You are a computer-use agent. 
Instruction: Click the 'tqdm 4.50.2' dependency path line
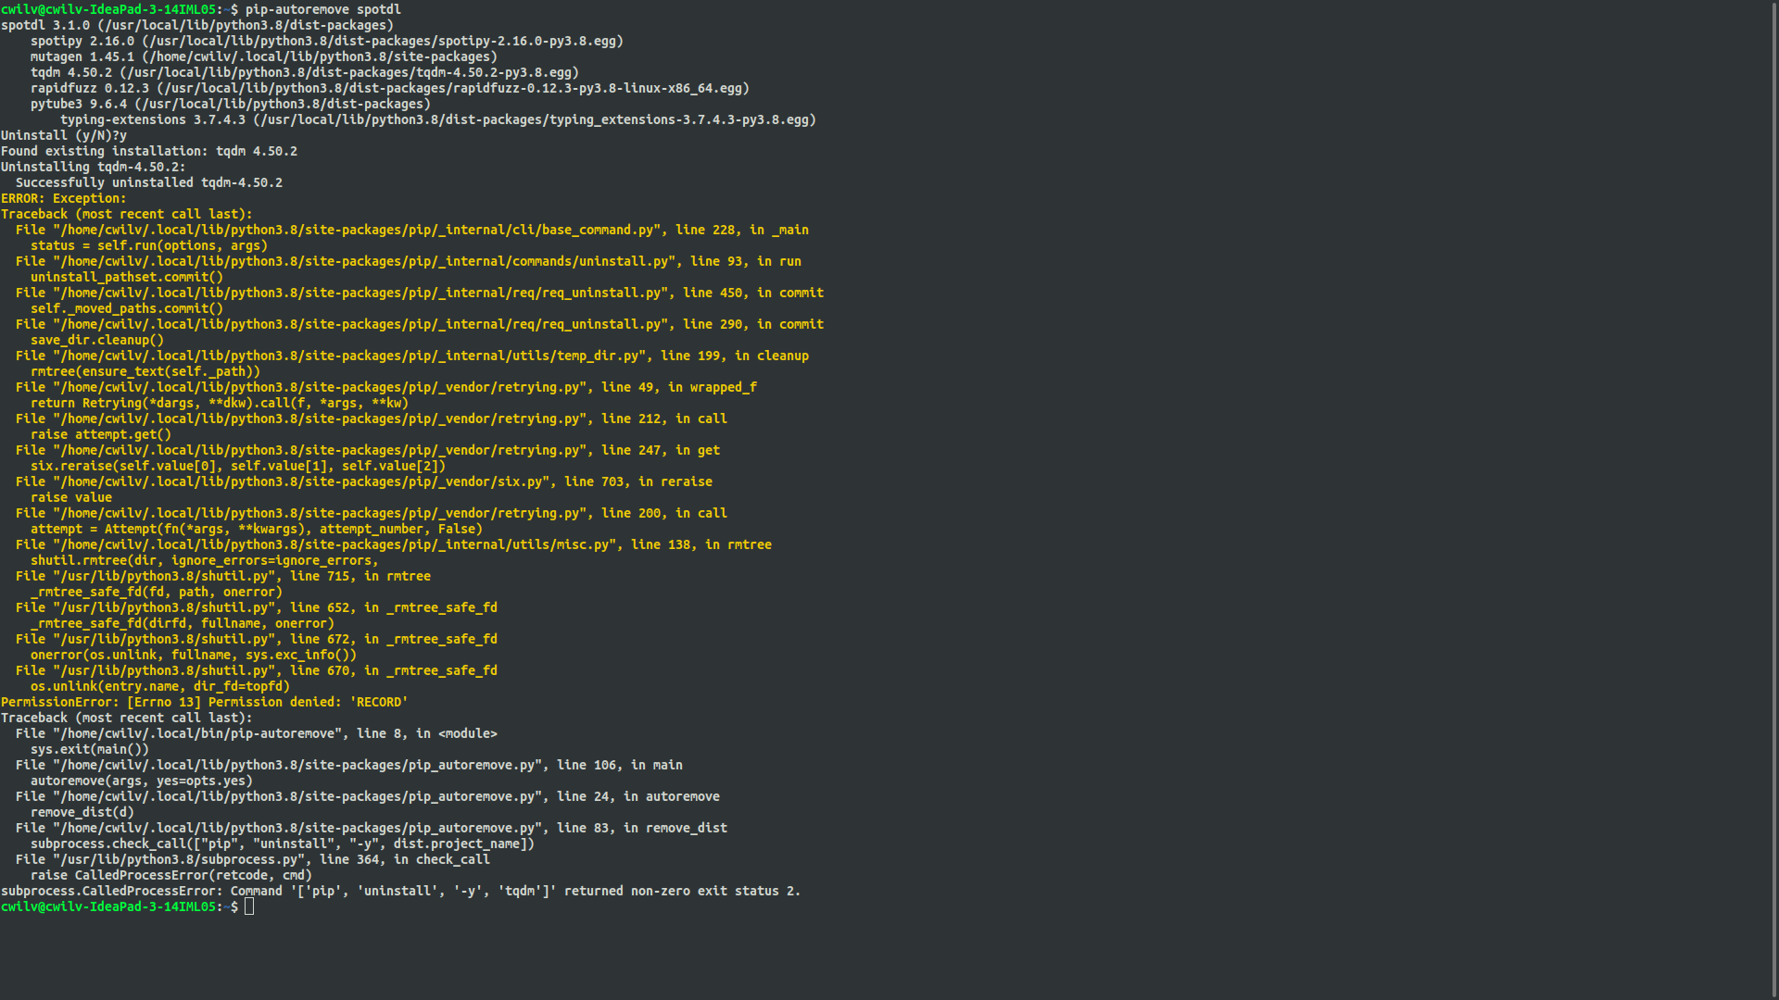304,72
